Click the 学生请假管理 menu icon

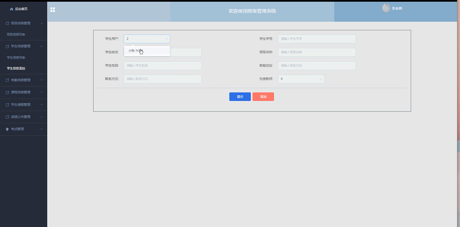pyautogui.click(x=7, y=105)
